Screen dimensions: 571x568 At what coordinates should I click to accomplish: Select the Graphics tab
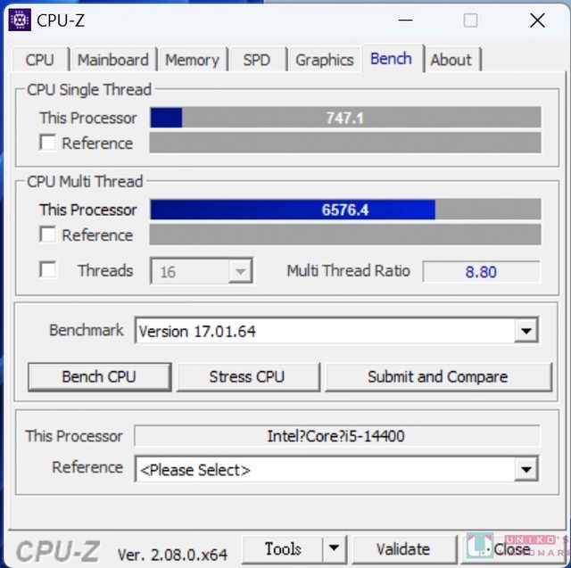pyautogui.click(x=325, y=60)
